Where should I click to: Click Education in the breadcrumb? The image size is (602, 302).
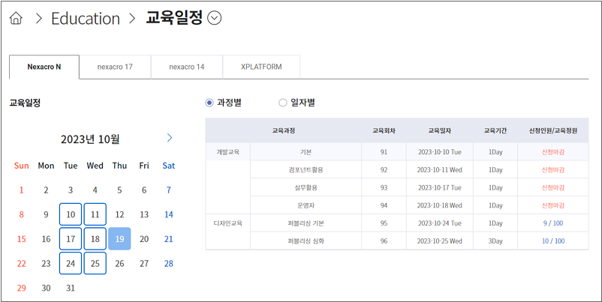(x=85, y=19)
